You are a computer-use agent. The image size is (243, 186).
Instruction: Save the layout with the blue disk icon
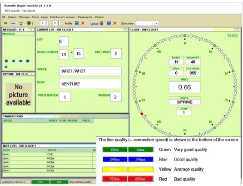coord(109,23)
